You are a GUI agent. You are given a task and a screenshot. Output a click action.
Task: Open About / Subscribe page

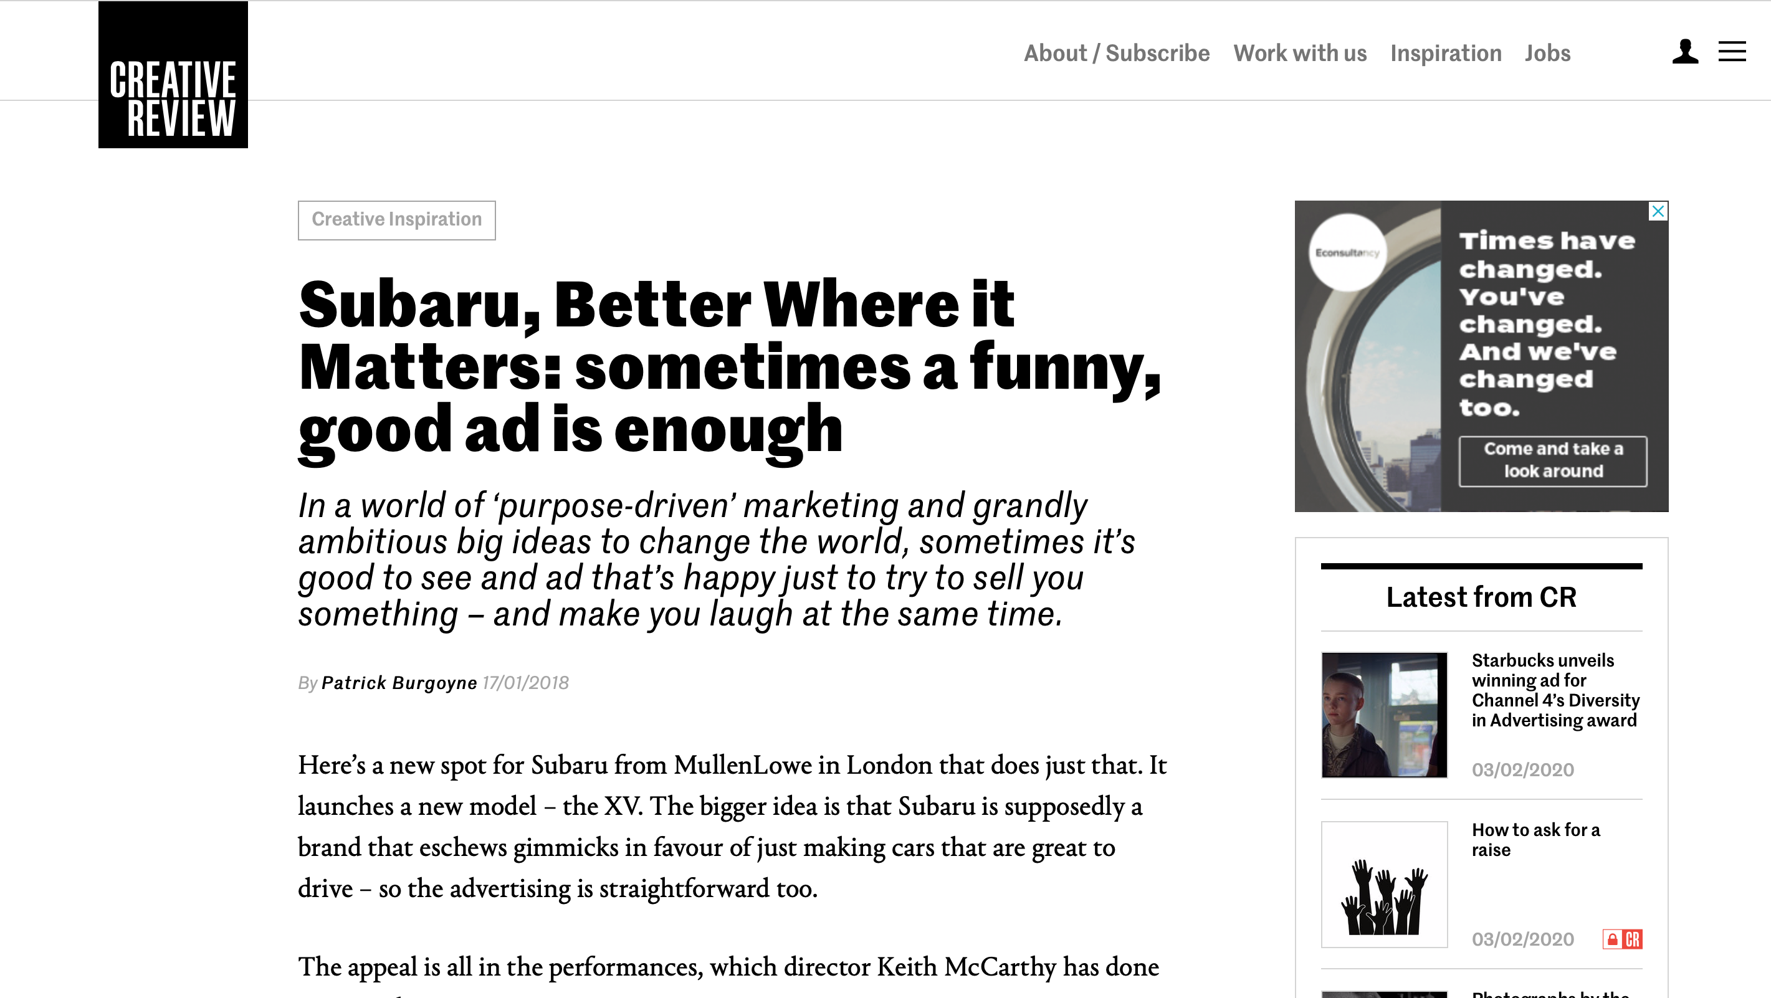point(1117,53)
